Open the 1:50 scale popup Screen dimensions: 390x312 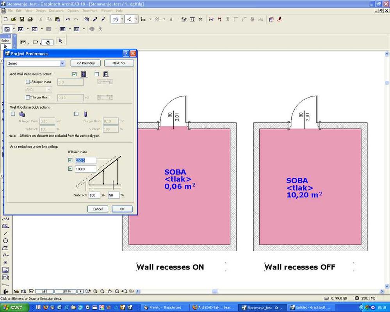point(44,291)
